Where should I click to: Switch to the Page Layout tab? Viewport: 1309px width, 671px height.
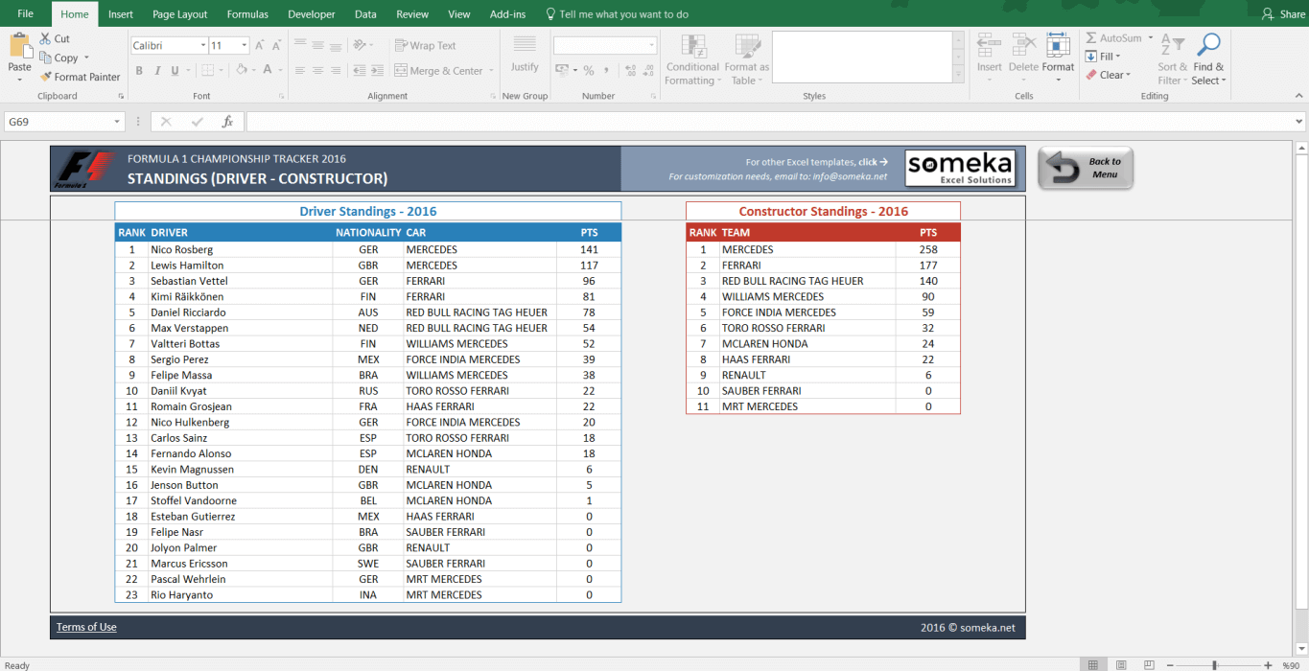(x=179, y=14)
